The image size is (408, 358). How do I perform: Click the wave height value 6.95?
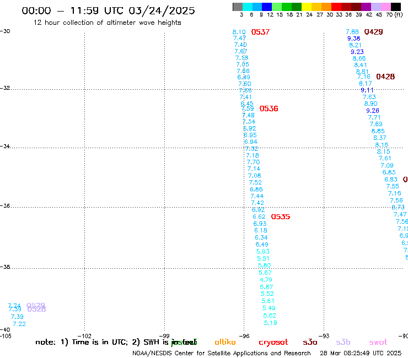[250, 135]
